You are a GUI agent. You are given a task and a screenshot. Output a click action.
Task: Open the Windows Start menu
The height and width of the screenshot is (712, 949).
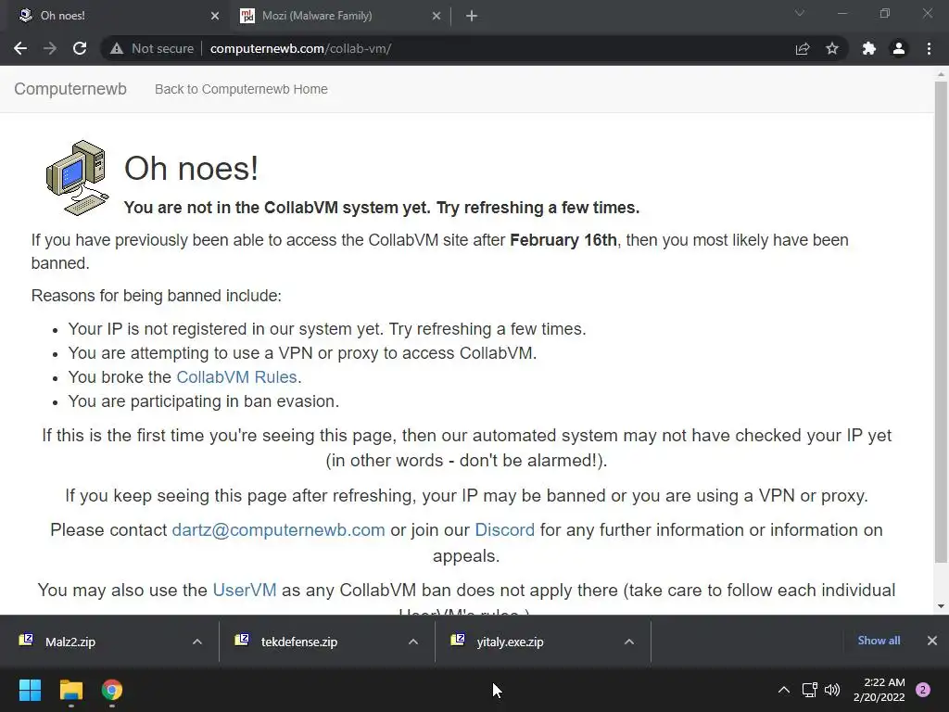tap(30, 690)
